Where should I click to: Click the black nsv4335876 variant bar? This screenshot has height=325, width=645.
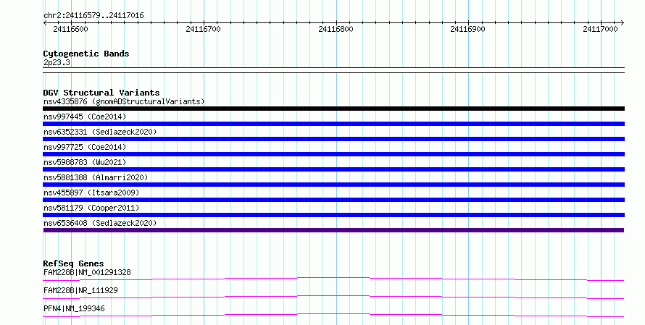point(333,109)
